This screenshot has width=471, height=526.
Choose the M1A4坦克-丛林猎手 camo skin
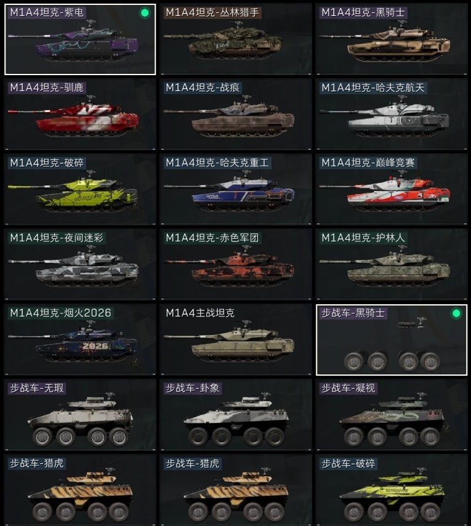236,39
